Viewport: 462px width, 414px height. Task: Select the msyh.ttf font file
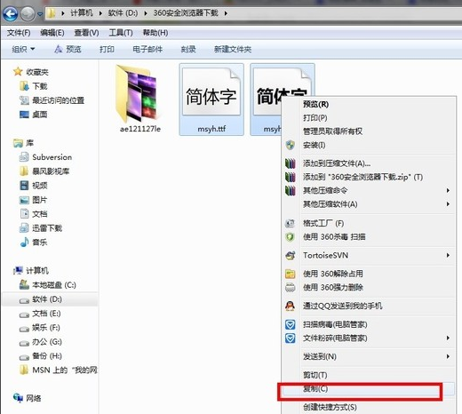point(211,100)
